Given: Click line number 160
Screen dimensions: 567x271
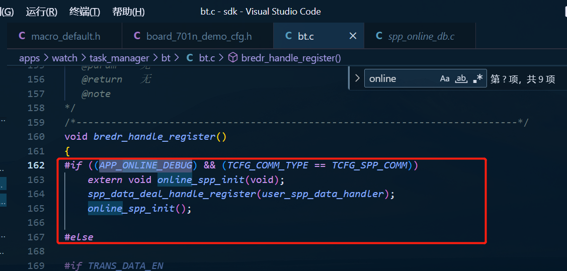Looking at the screenshot, I should pyautogui.click(x=36, y=137).
